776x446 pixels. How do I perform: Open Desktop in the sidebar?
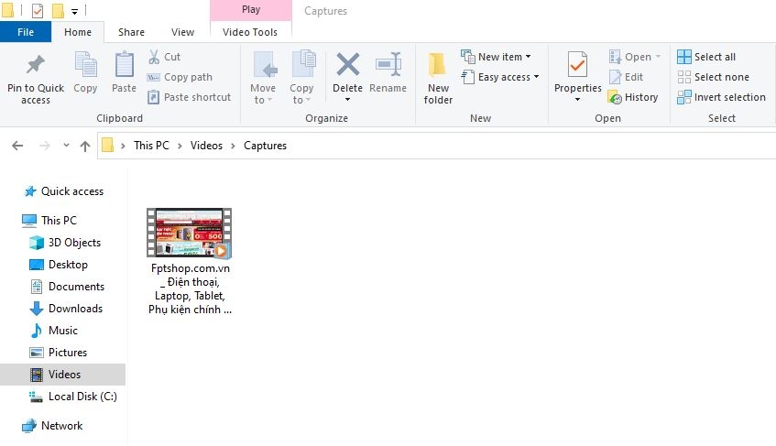click(x=68, y=265)
